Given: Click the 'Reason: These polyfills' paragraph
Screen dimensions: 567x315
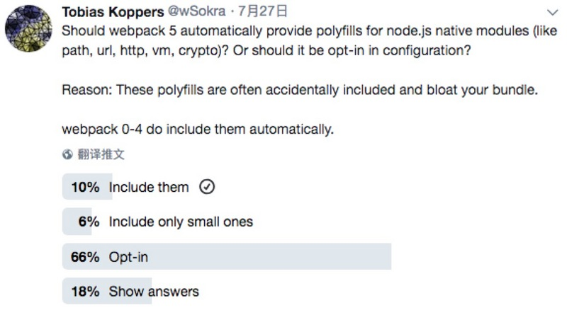Looking at the screenshot, I should (x=300, y=90).
